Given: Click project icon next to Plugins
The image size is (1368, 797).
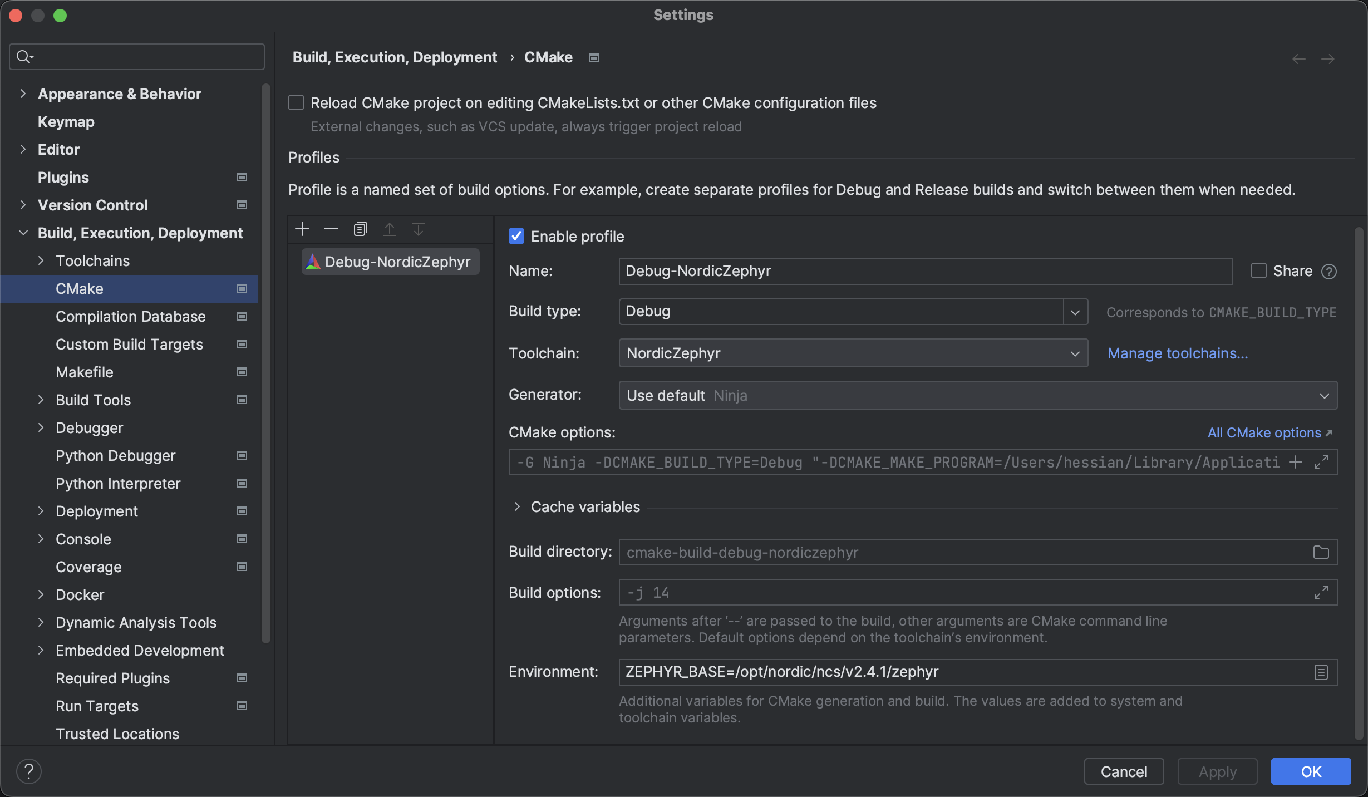Looking at the screenshot, I should click(x=242, y=177).
